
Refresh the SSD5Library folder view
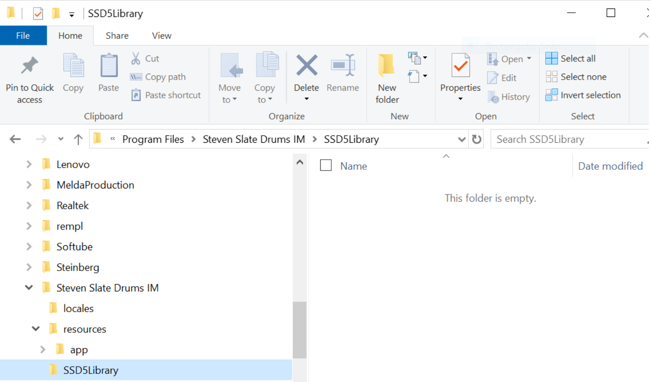(476, 139)
